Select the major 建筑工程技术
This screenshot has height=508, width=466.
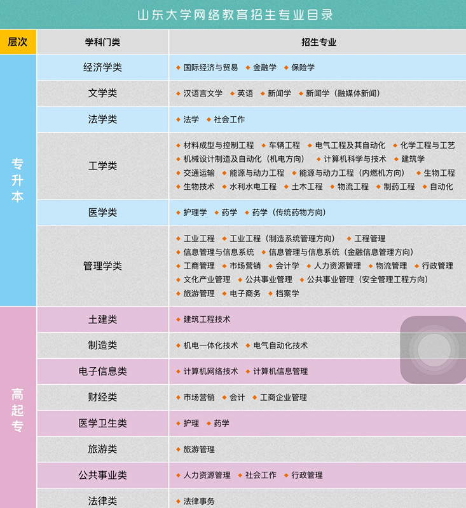point(207,319)
